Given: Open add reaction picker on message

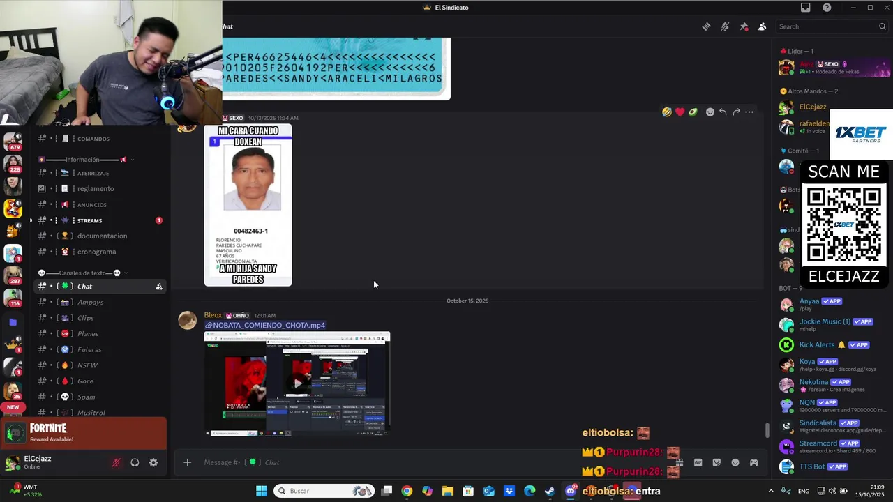Looking at the screenshot, I should pos(710,112).
